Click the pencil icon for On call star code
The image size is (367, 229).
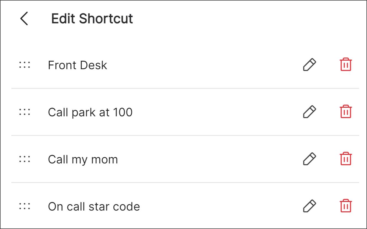coord(309,206)
